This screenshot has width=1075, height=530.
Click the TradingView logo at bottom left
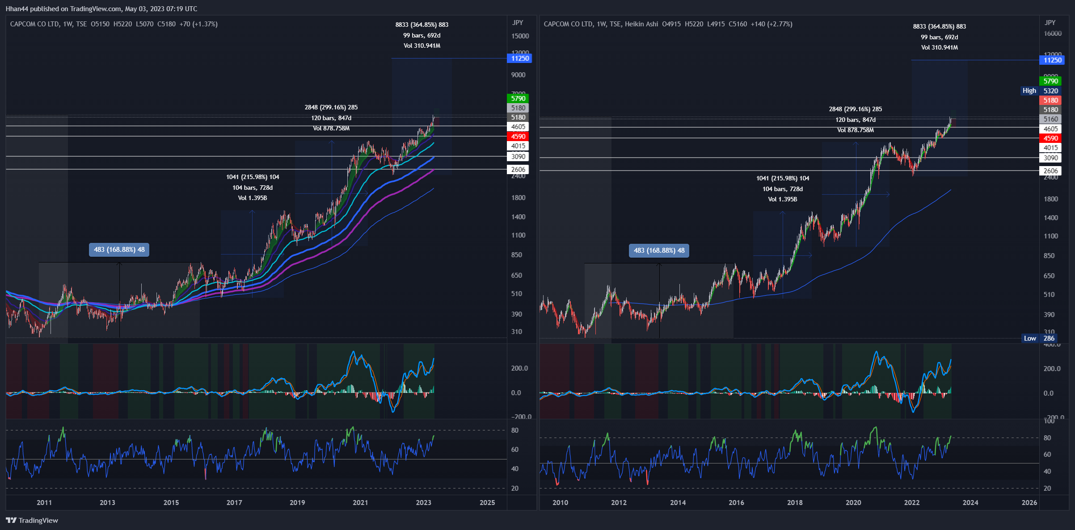click(32, 520)
